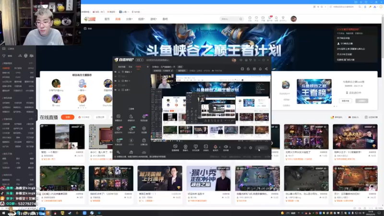This screenshot has height=216, width=384.
Task: Click the record video icon beside settings
Action: coord(239,148)
